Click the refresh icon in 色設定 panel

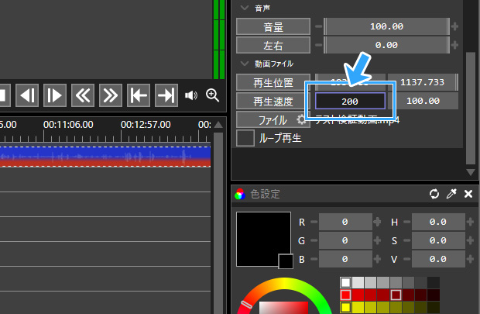point(434,194)
